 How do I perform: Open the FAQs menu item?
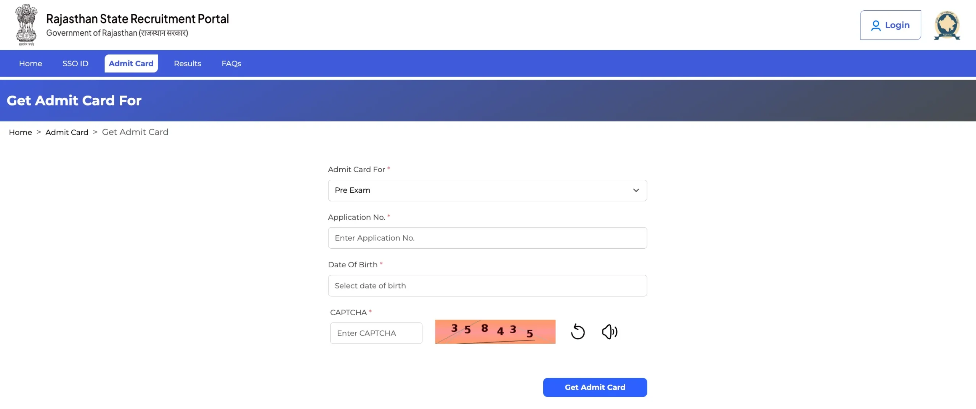coord(231,63)
